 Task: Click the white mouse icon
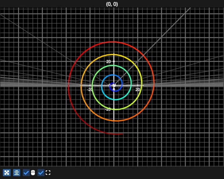(x=33, y=173)
